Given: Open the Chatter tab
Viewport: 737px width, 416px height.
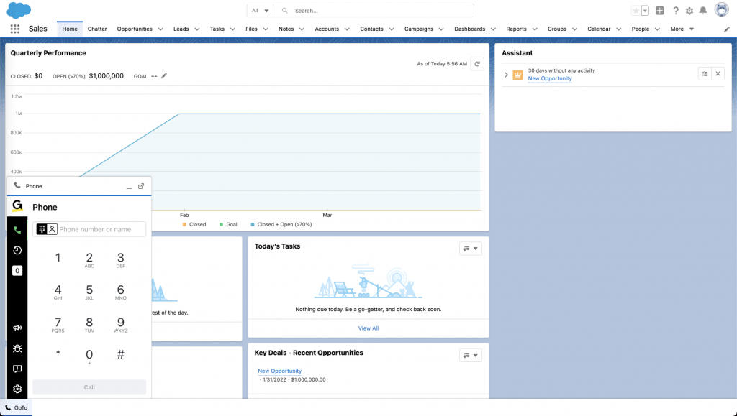Looking at the screenshot, I should click(97, 29).
